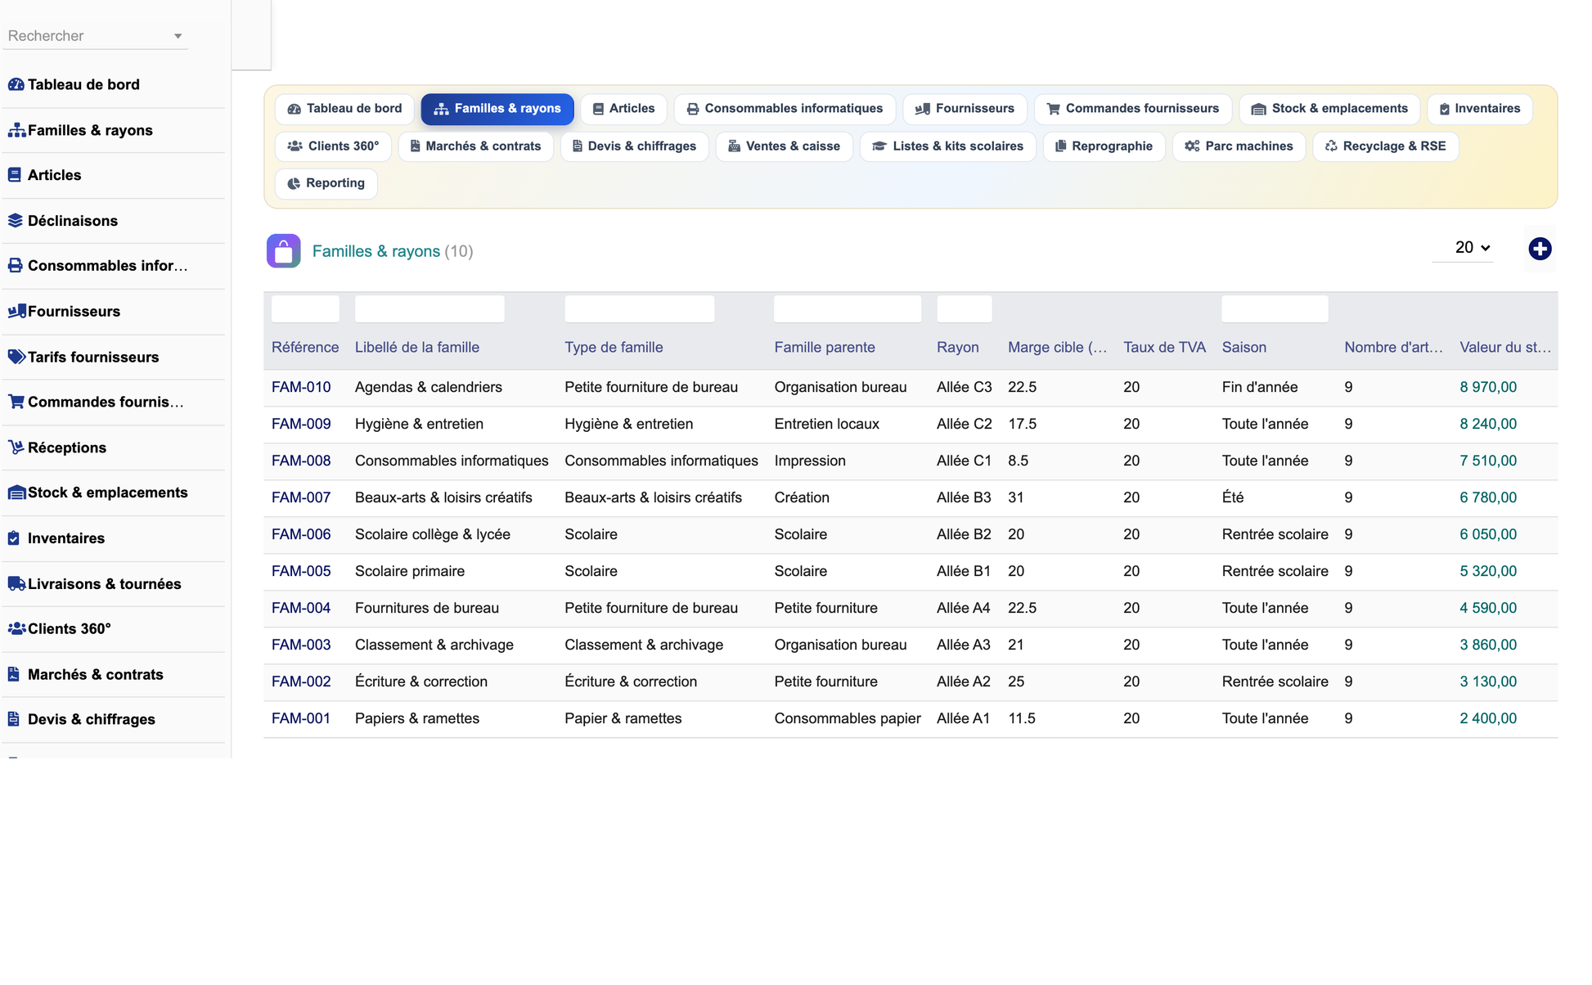
Task: Click the Impression parent family cell
Action: [x=810, y=461]
